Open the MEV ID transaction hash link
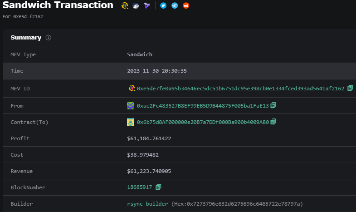 [x=240, y=89]
